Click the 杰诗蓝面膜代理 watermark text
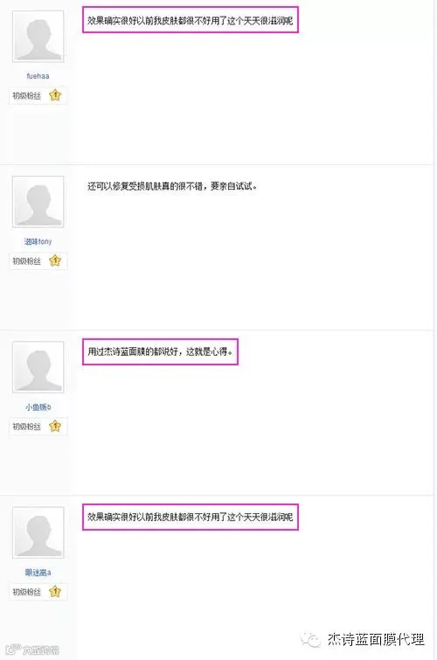The image size is (437, 660). click(376, 639)
